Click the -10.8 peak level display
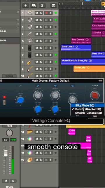 click(13, 140)
